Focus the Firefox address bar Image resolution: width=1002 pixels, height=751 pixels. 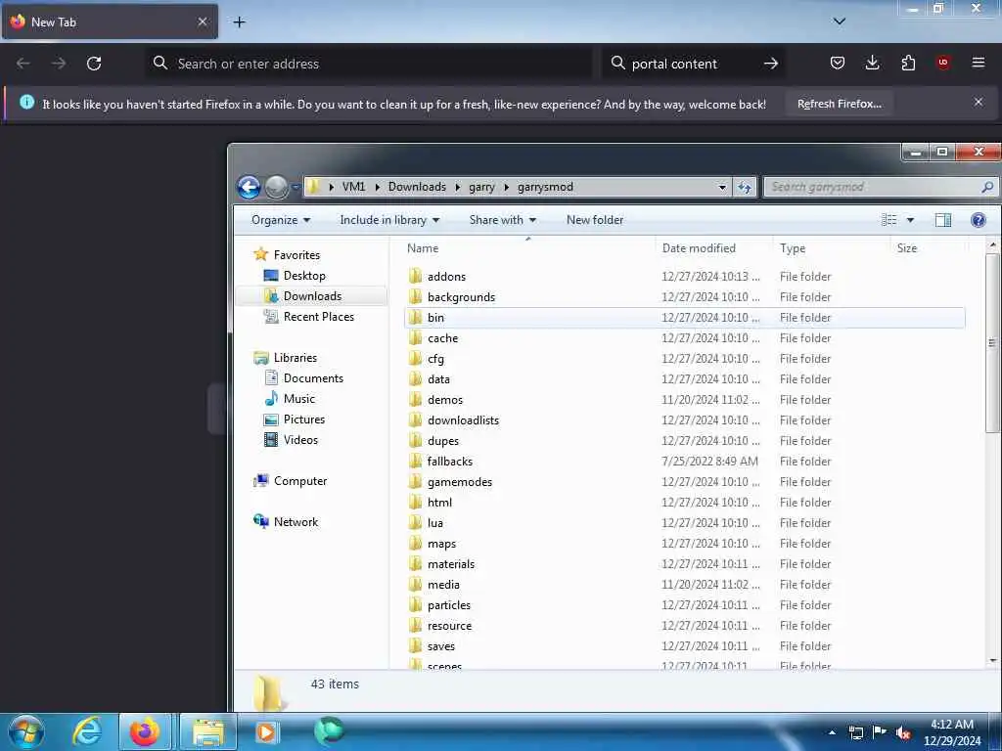[369, 64]
